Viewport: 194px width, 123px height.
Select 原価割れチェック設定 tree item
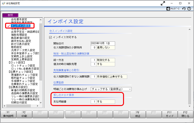click(x=24, y=75)
